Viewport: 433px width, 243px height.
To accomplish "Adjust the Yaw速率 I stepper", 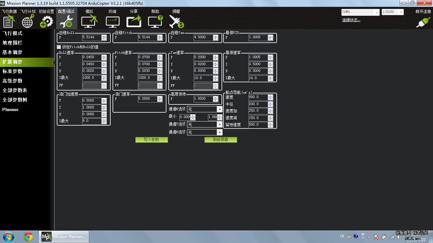I will 216,64.
